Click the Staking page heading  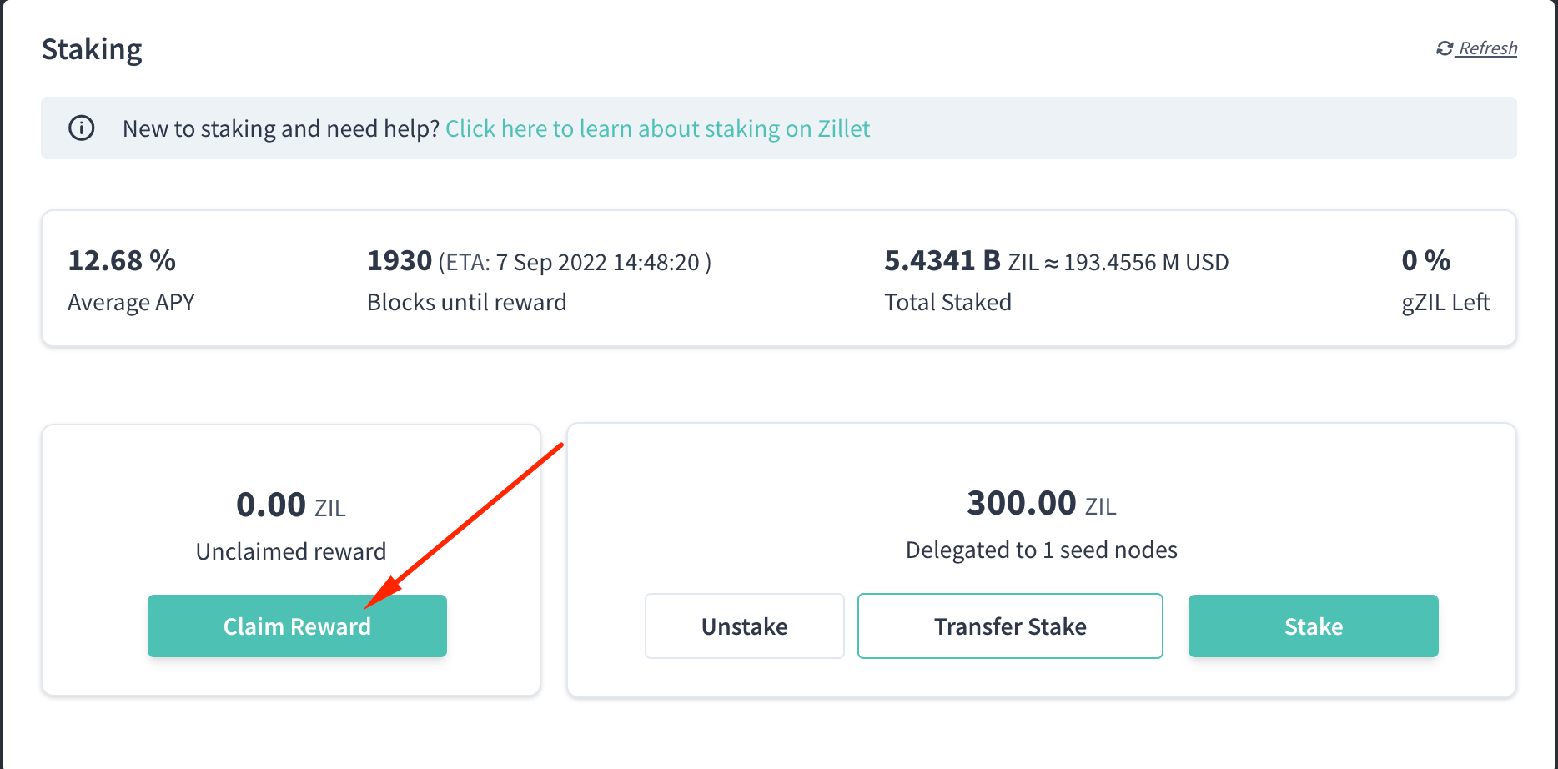coord(92,49)
